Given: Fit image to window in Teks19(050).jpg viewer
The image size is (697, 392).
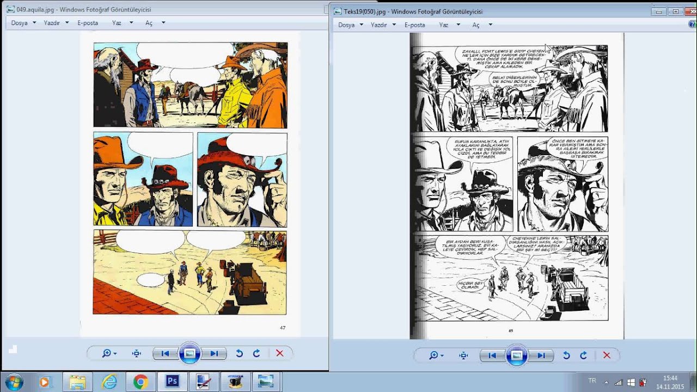Looking at the screenshot, I should pos(463,356).
